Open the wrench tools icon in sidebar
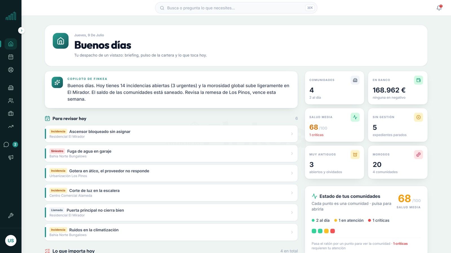Image resolution: width=451 pixels, height=253 pixels. 11,216
